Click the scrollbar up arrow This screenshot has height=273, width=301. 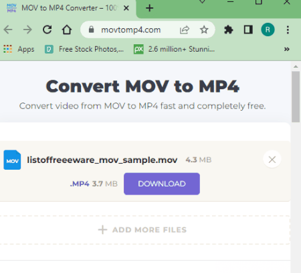(x=296, y=66)
